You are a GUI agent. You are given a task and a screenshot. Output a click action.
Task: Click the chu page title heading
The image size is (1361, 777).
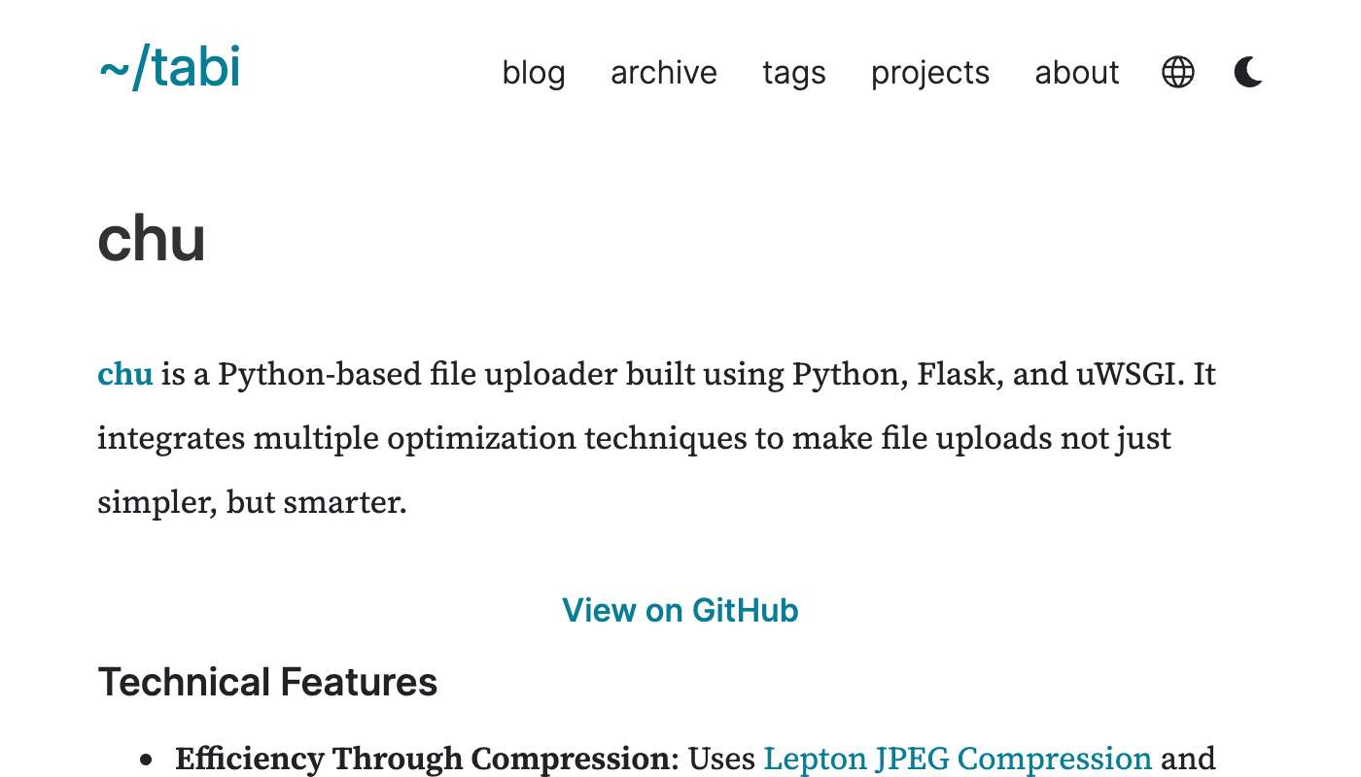[152, 239]
